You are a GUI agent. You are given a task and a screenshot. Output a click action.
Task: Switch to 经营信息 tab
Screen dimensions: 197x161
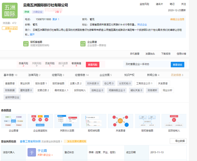[82, 75]
